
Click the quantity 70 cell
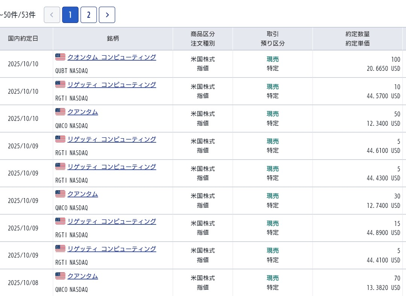pyautogui.click(x=397, y=278)
